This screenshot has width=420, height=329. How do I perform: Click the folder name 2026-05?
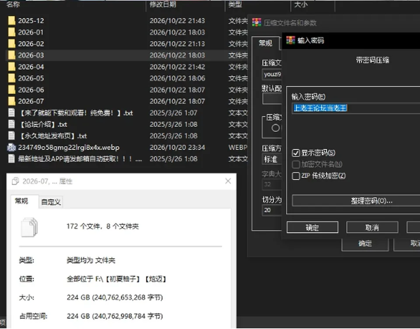[x=31, y=78]
